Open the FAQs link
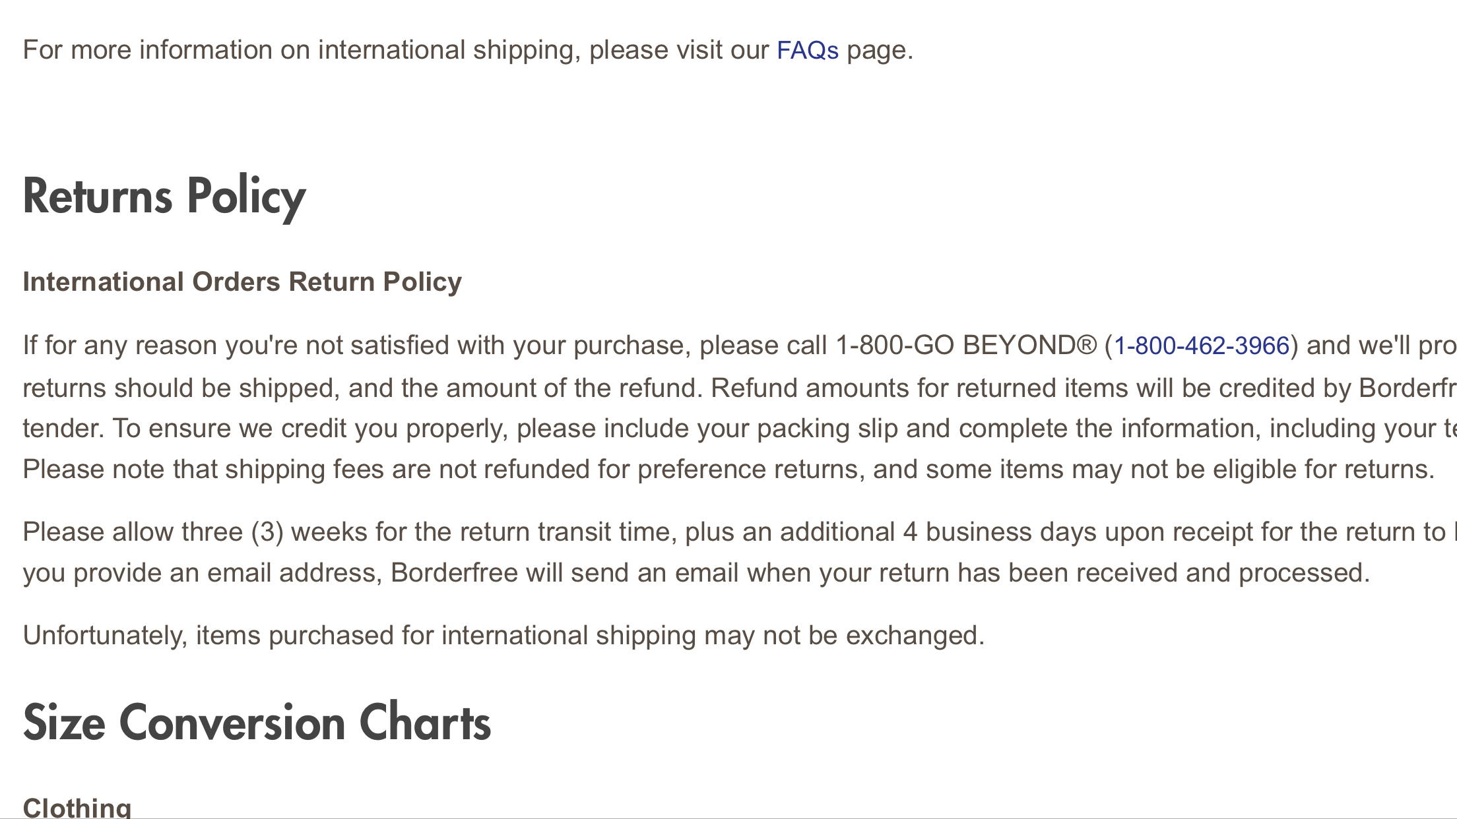 click(x=807, y=50)
